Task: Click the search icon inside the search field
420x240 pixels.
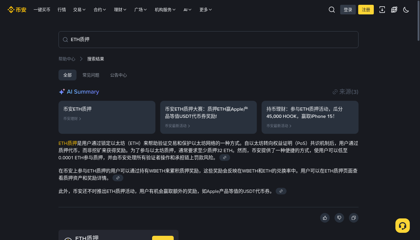Action: click(65, 40)
